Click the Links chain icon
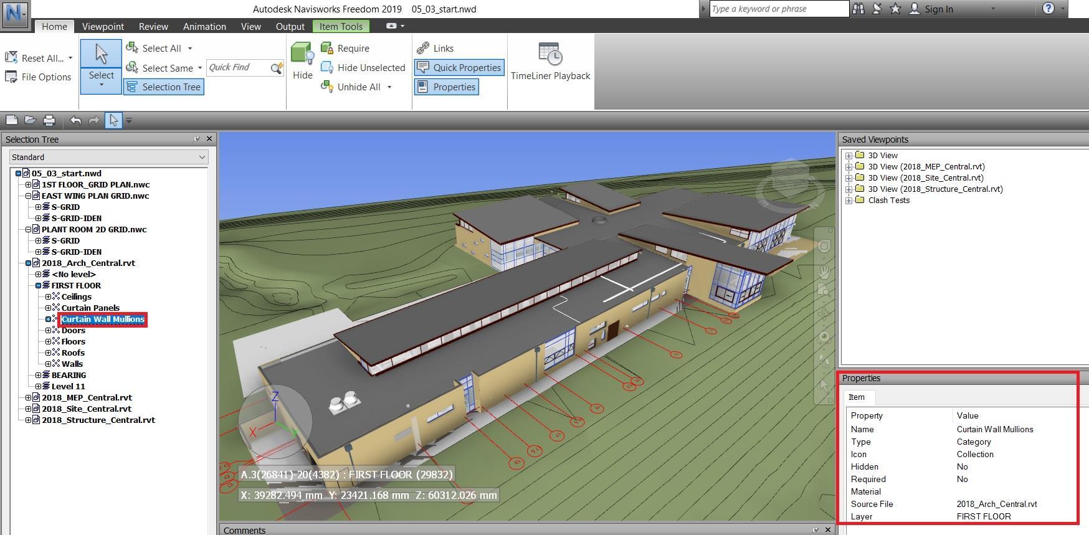The image size is (1089, 535). (423, 48)
